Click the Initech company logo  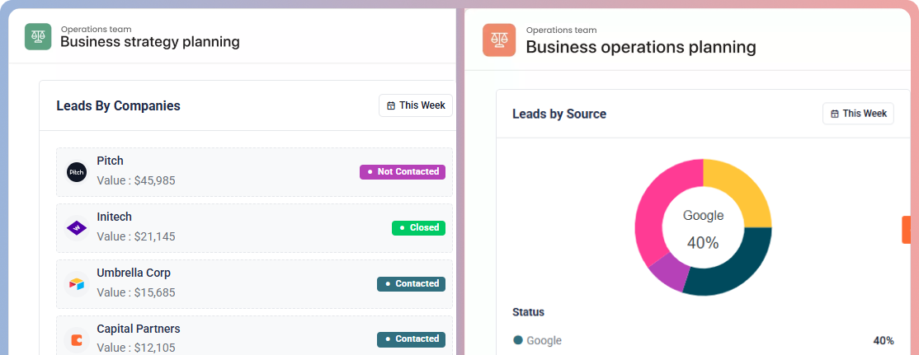point(77,228)
